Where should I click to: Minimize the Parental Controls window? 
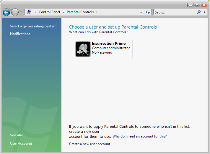(190, 5)
